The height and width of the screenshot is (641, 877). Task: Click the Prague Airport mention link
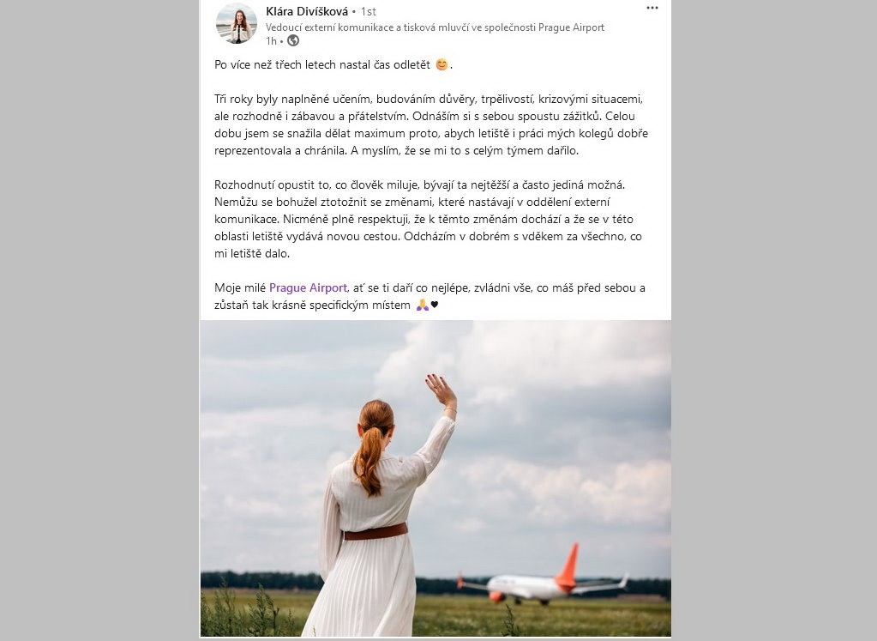308,287
